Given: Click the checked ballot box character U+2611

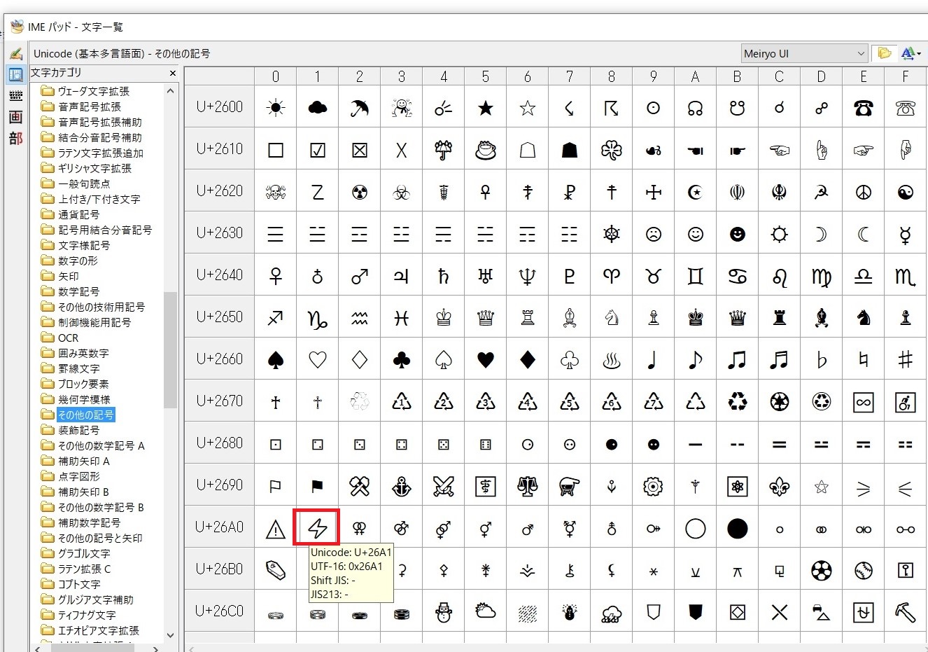Looking at the screenshot, I should click(x=317, y=150).
